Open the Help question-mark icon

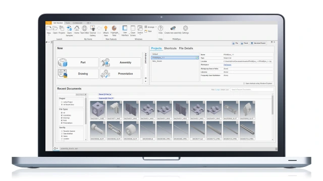160,28
